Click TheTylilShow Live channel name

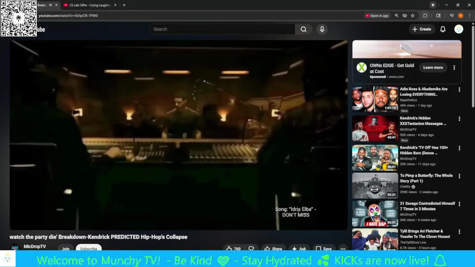pyautogui.click(x=413, y=243)
